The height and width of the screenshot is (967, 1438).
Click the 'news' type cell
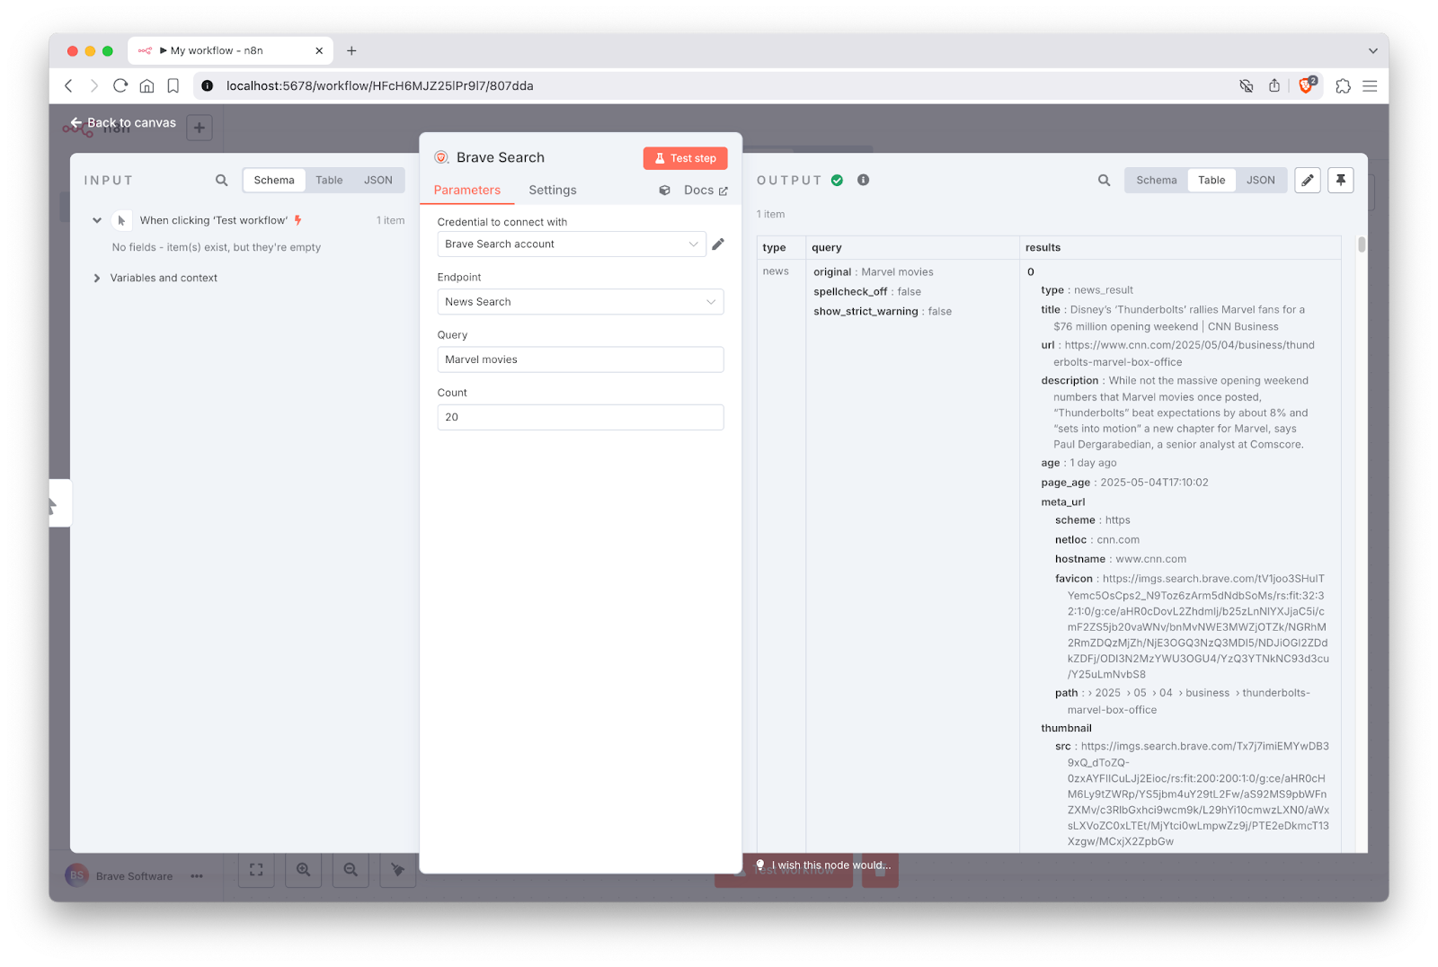coord(776,271)
